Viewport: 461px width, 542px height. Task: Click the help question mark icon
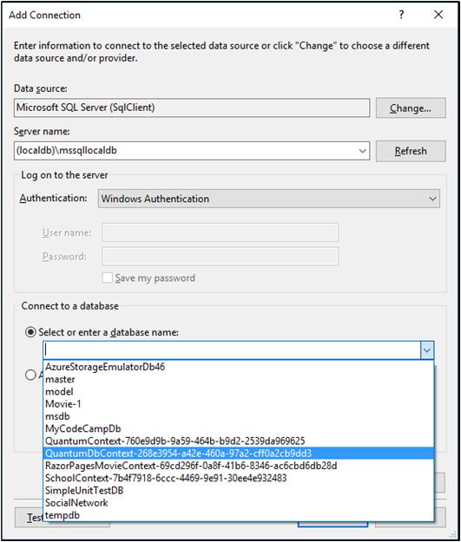[401, 15]
